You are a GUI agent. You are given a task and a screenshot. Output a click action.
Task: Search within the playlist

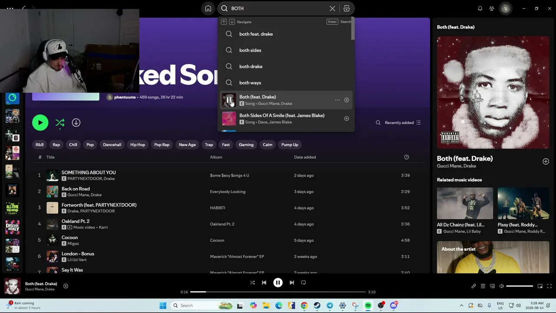click(378, 123)
